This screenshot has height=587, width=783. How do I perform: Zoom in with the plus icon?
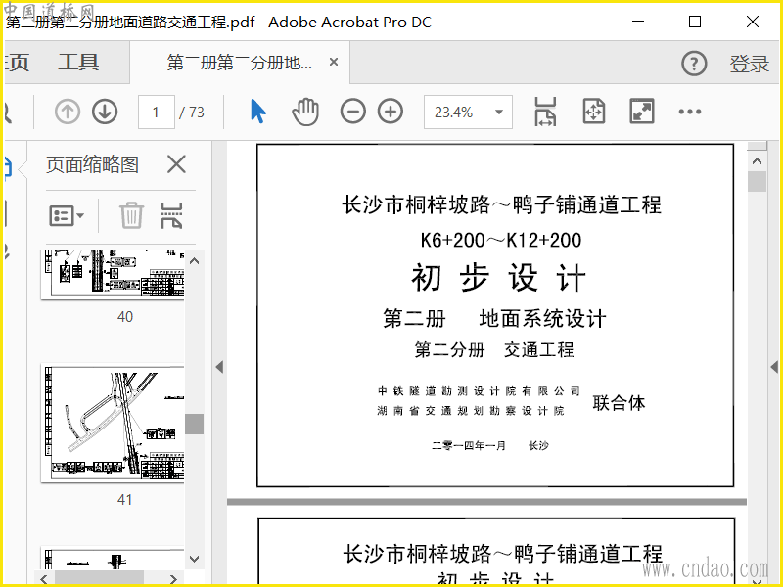(391, 112)
